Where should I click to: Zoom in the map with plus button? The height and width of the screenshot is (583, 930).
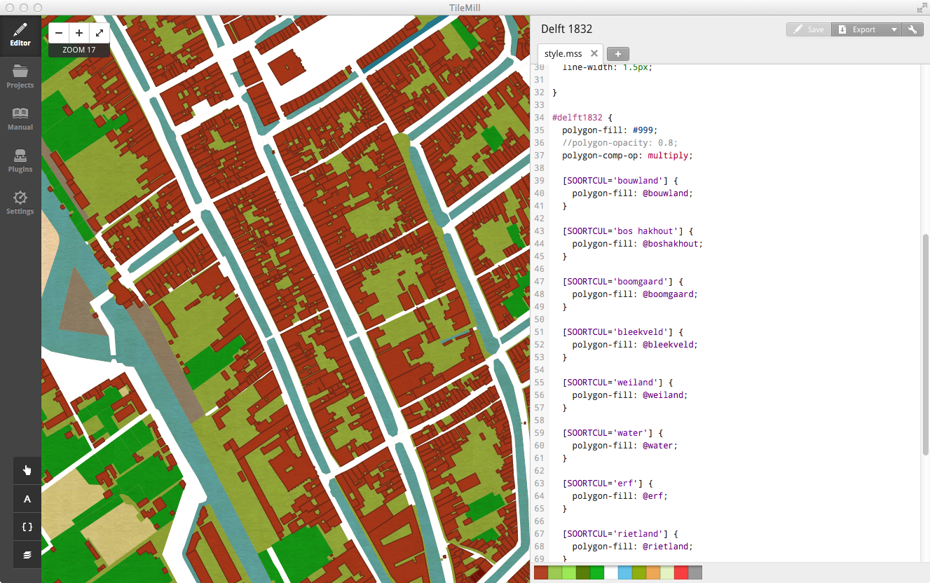click(x=79, y=33)
